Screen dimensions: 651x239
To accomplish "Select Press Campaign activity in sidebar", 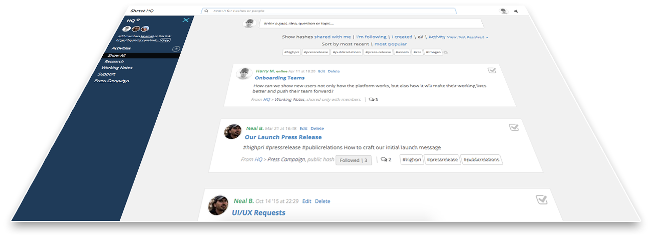I will [112, 81].
